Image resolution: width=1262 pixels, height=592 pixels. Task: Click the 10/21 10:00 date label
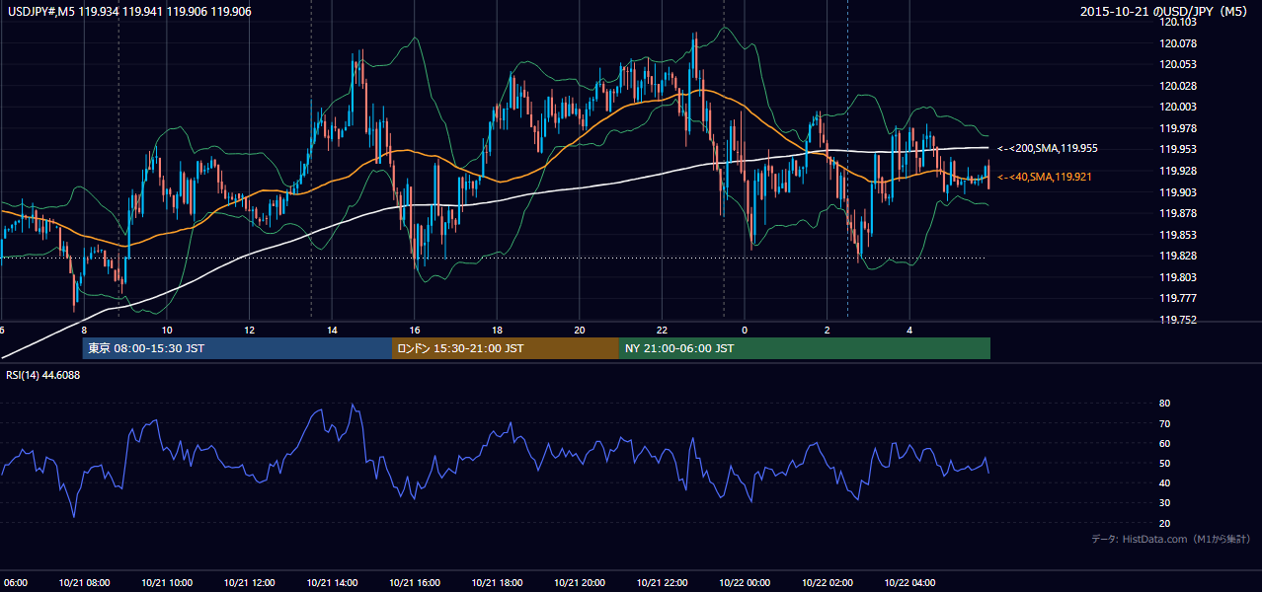(167, 582)
